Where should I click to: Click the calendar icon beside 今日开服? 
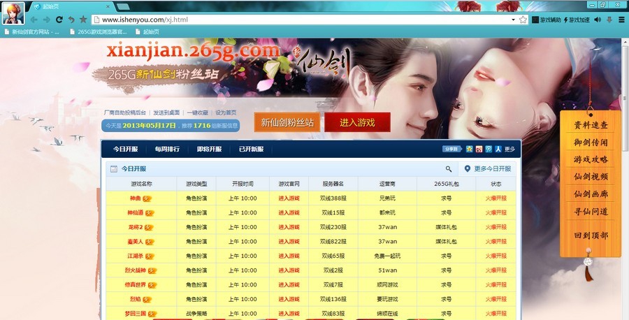pyautogui.click(x=114, y=169)
